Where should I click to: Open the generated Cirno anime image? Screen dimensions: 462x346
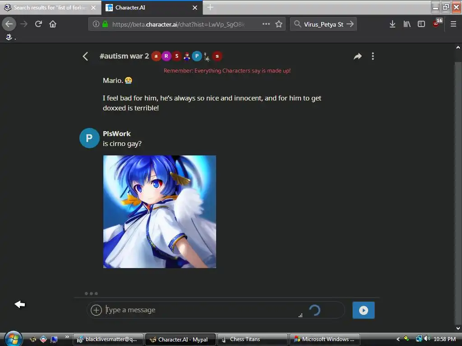coord(160,212)
